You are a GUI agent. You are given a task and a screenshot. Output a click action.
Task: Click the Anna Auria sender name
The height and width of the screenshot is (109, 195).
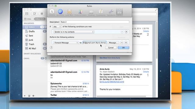coord(105,69)
